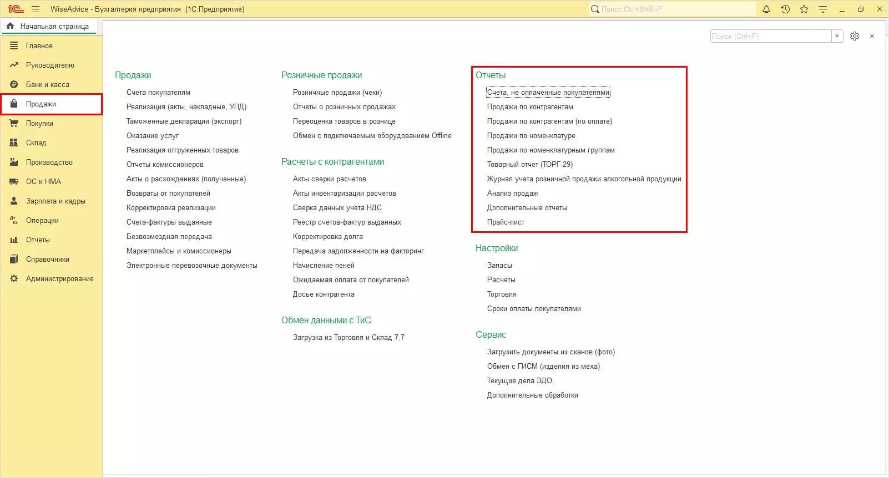Open the history clock icon
Screen dimensions: 889x478
pyautogui.click(x=785, y=9)
